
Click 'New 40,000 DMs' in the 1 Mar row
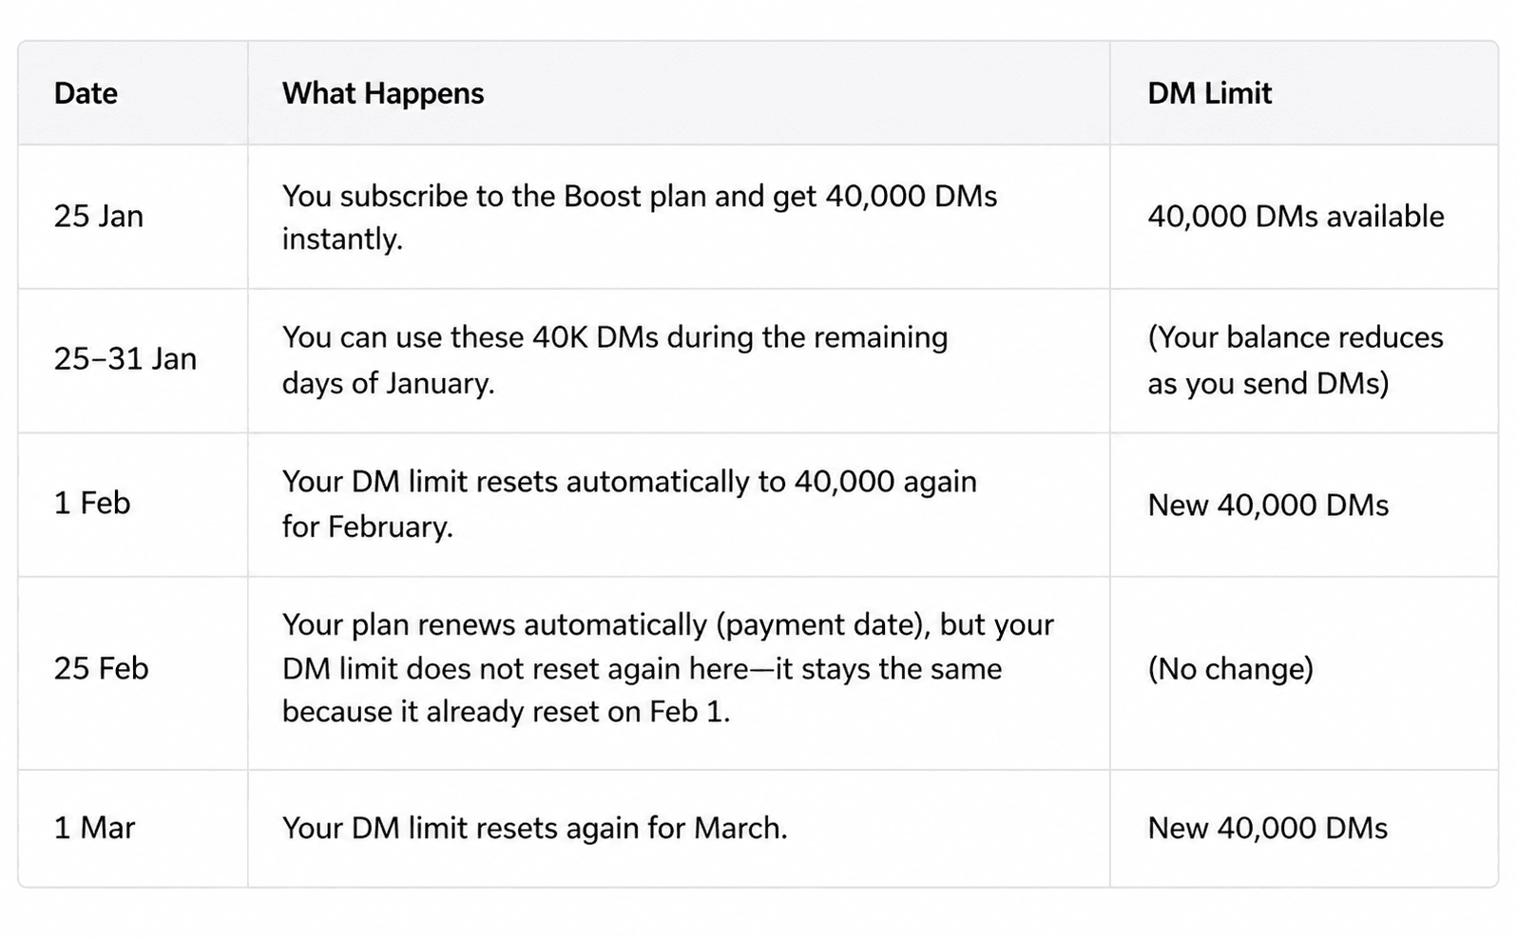(1268, 828)
